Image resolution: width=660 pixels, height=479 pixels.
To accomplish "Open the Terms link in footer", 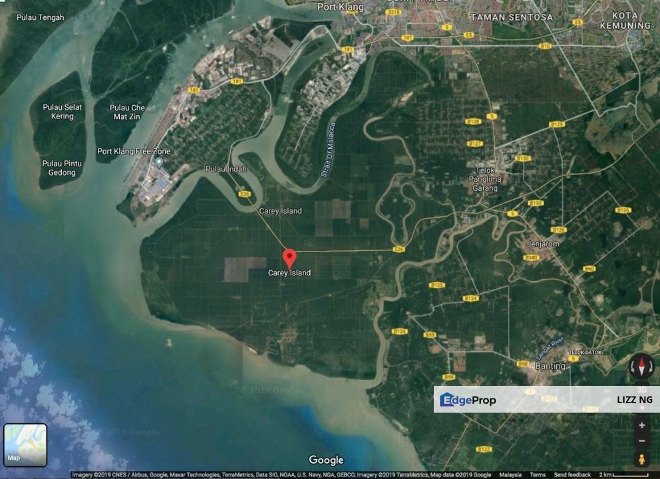I will pos(538,474).
